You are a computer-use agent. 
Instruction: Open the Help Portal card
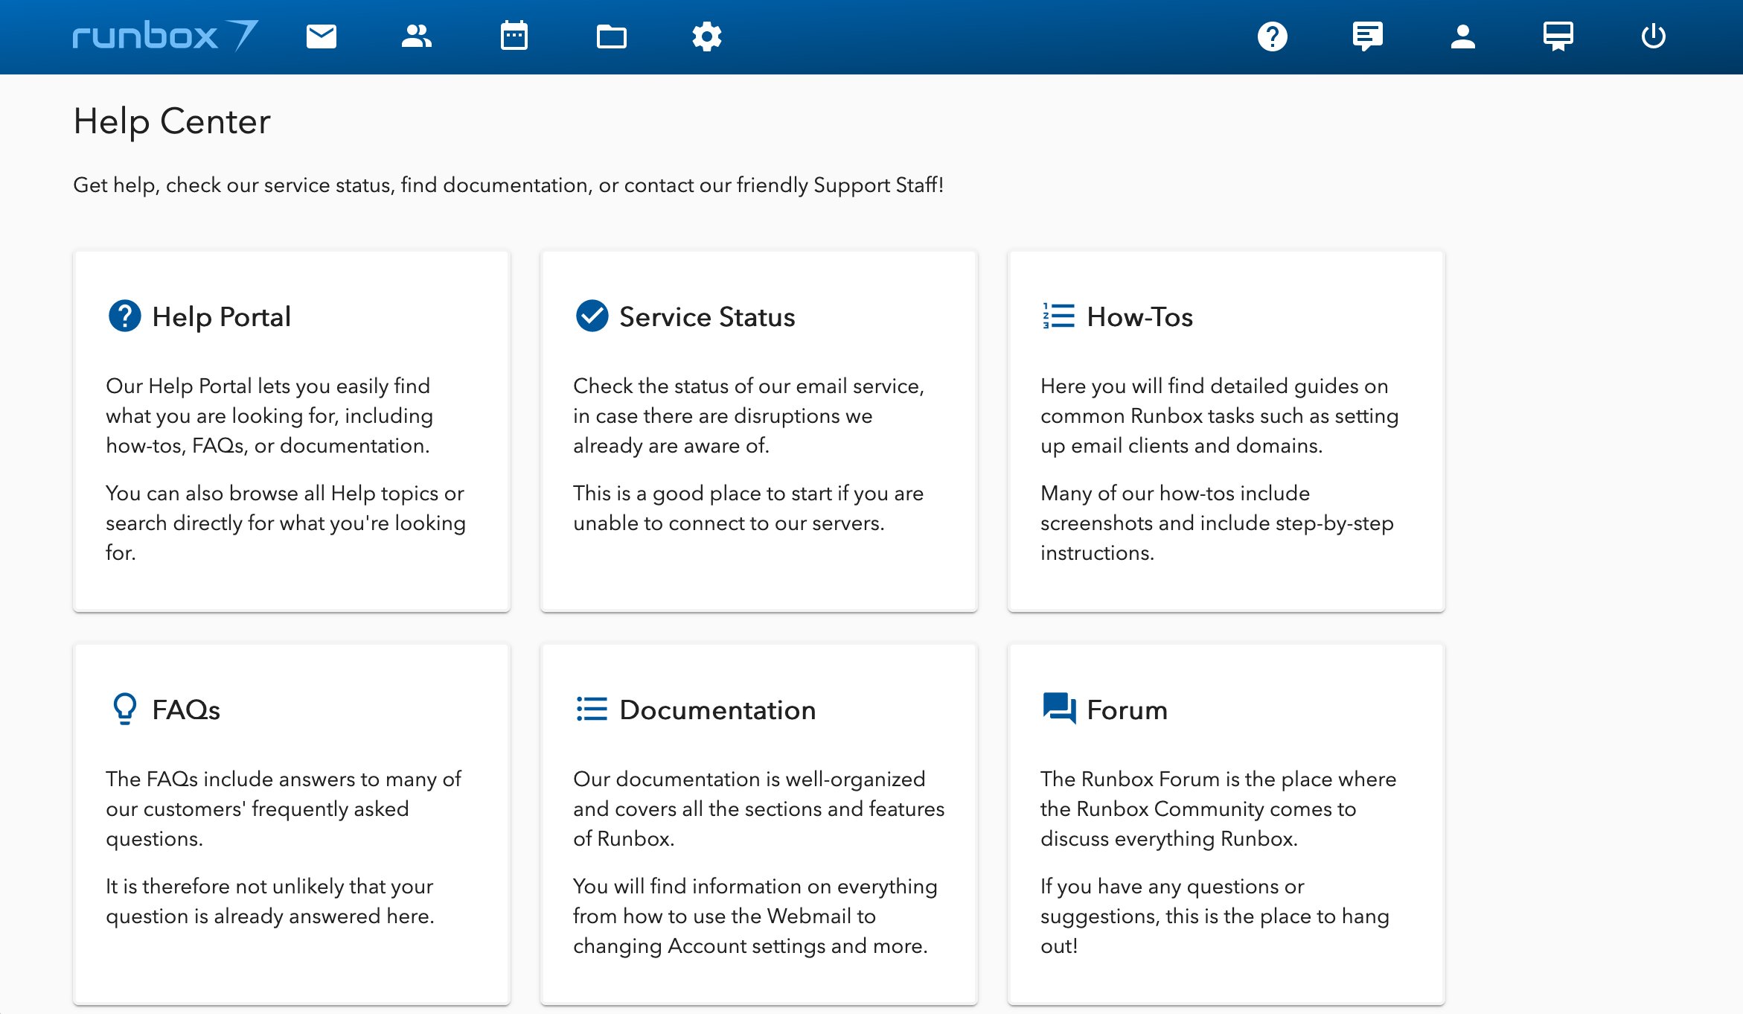291,432
